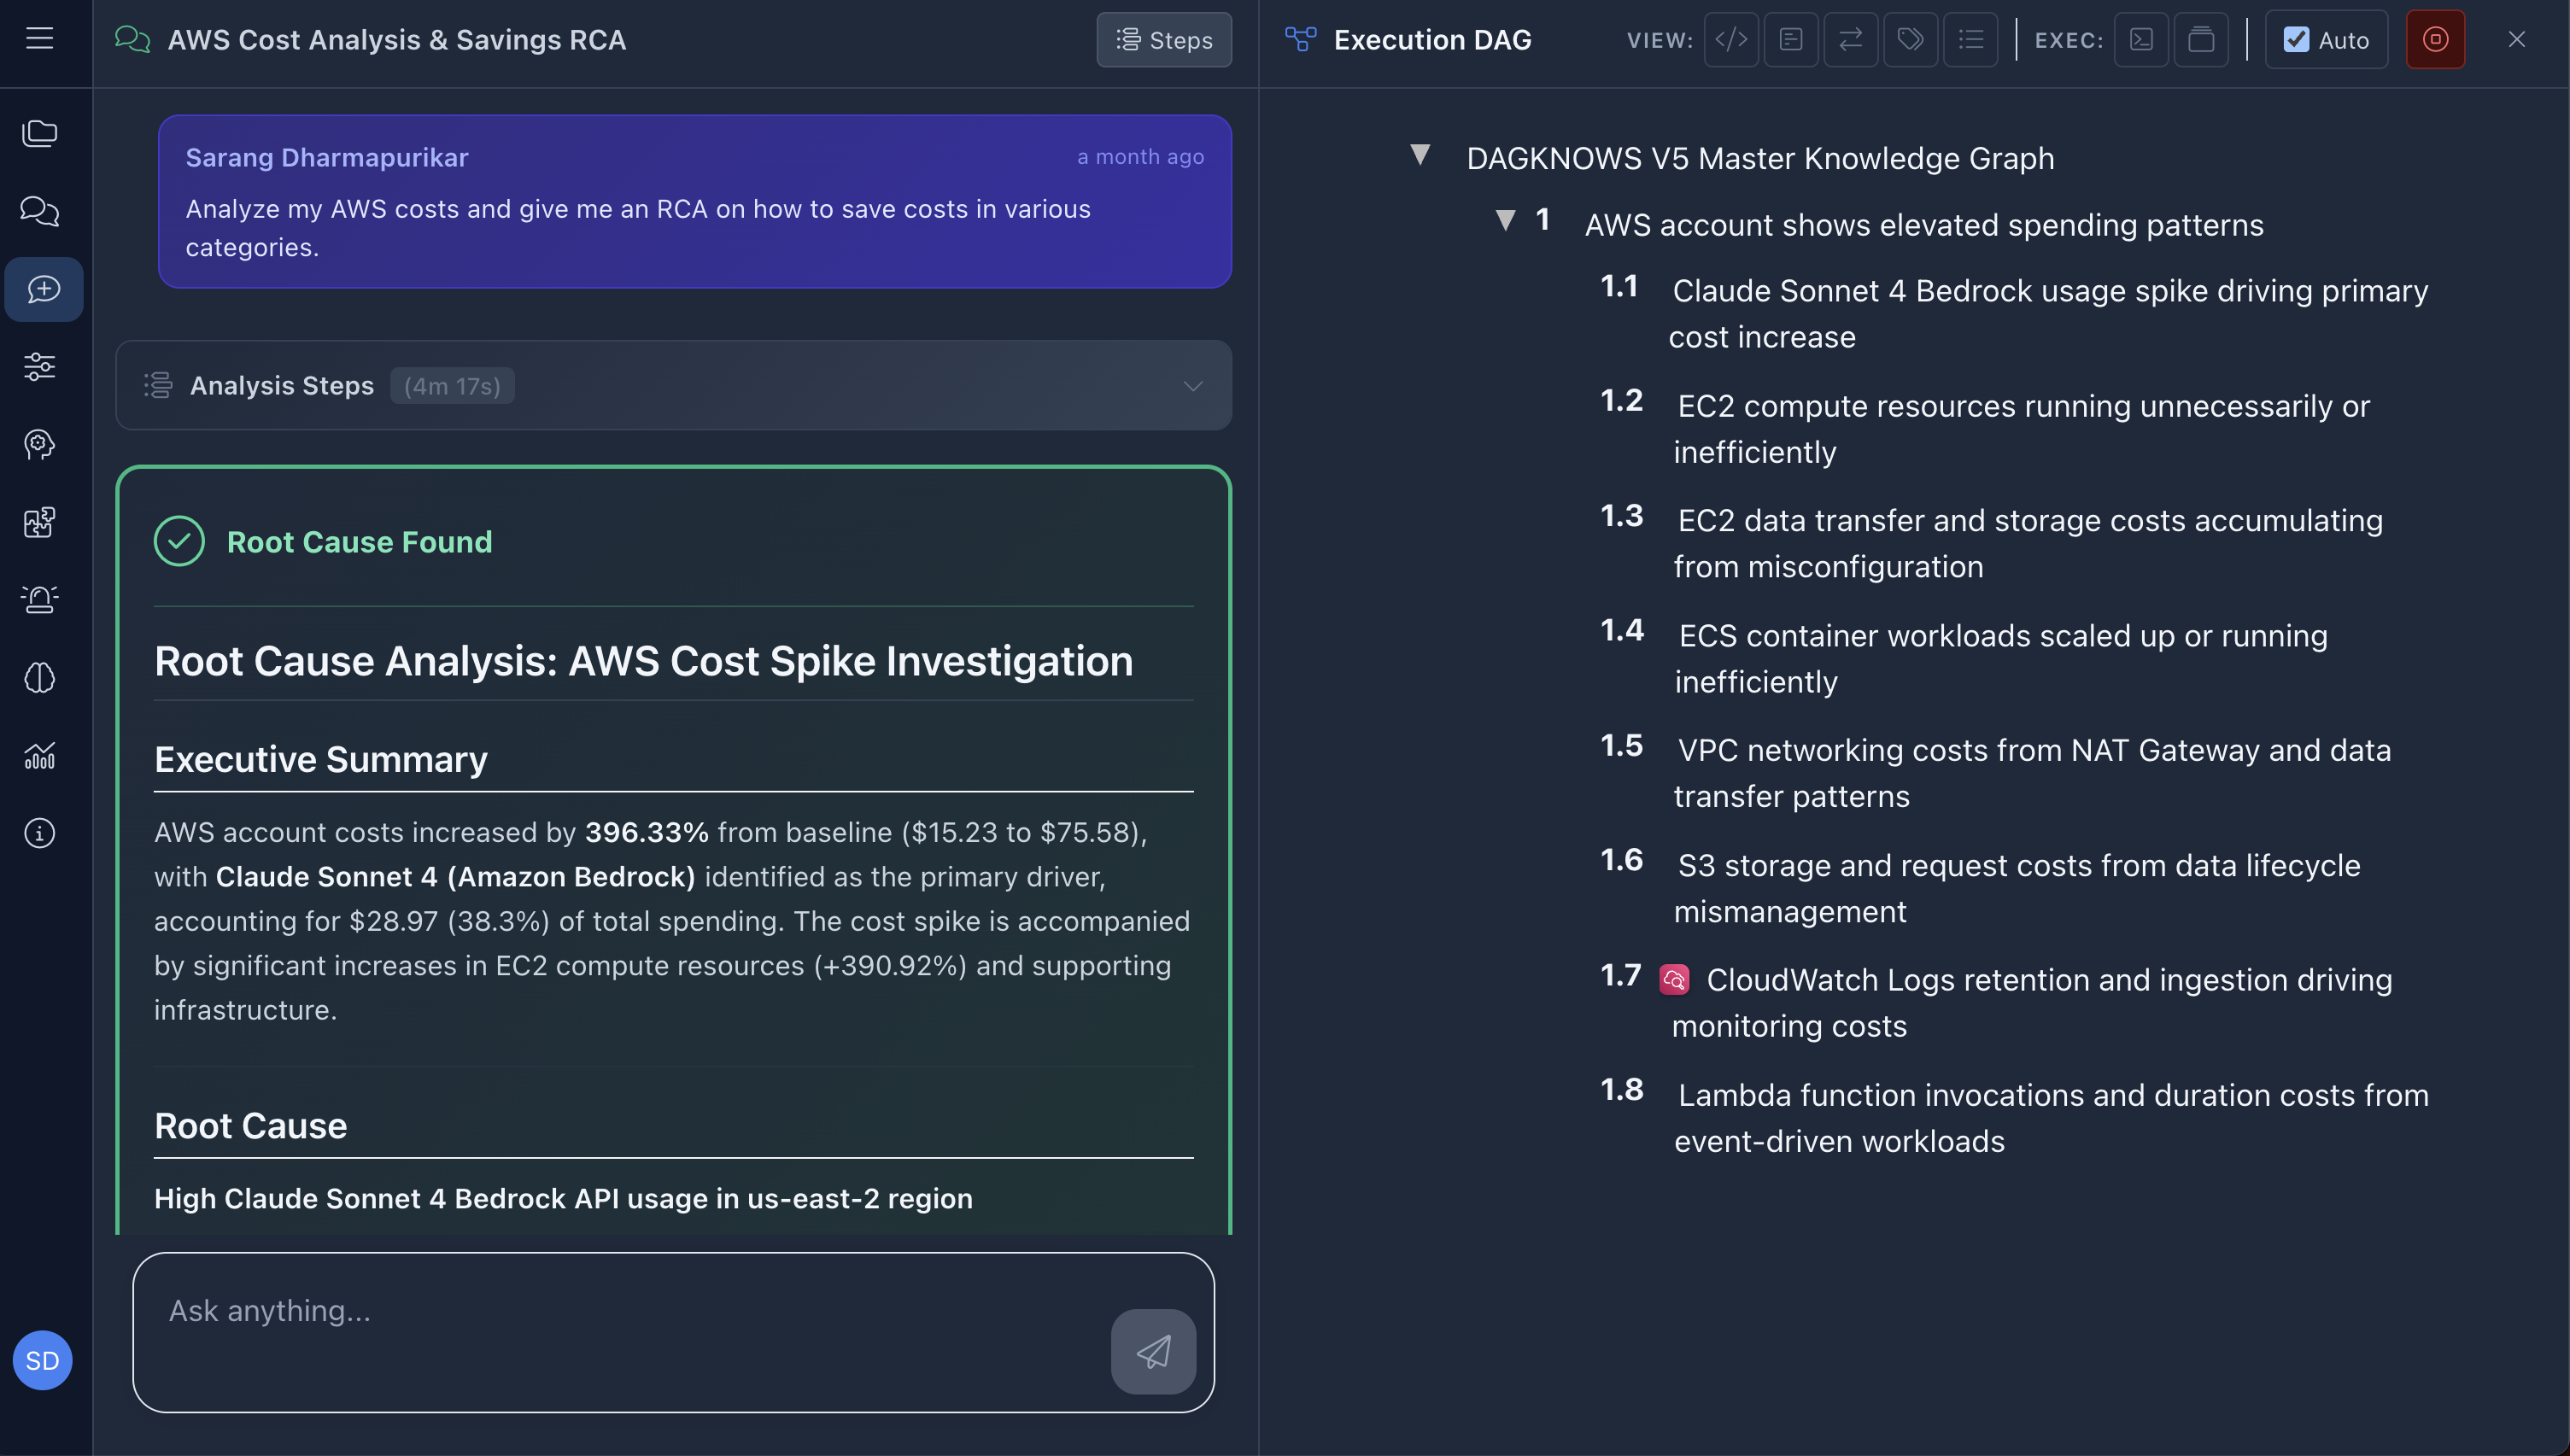Select the alerts siren icon in sidebar
Viewport: 2570px width, 1456px height.
pyautogui.click(x=40, y=600)
